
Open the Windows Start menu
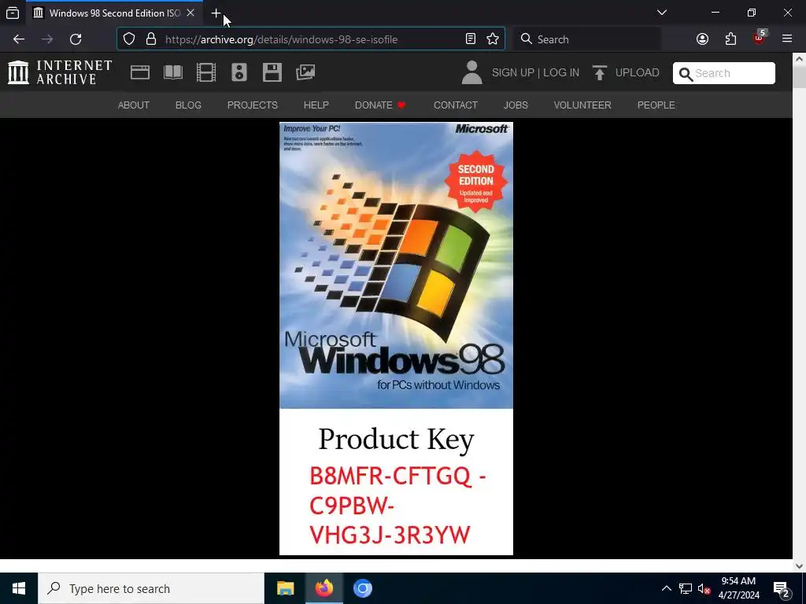coord(19,588)
